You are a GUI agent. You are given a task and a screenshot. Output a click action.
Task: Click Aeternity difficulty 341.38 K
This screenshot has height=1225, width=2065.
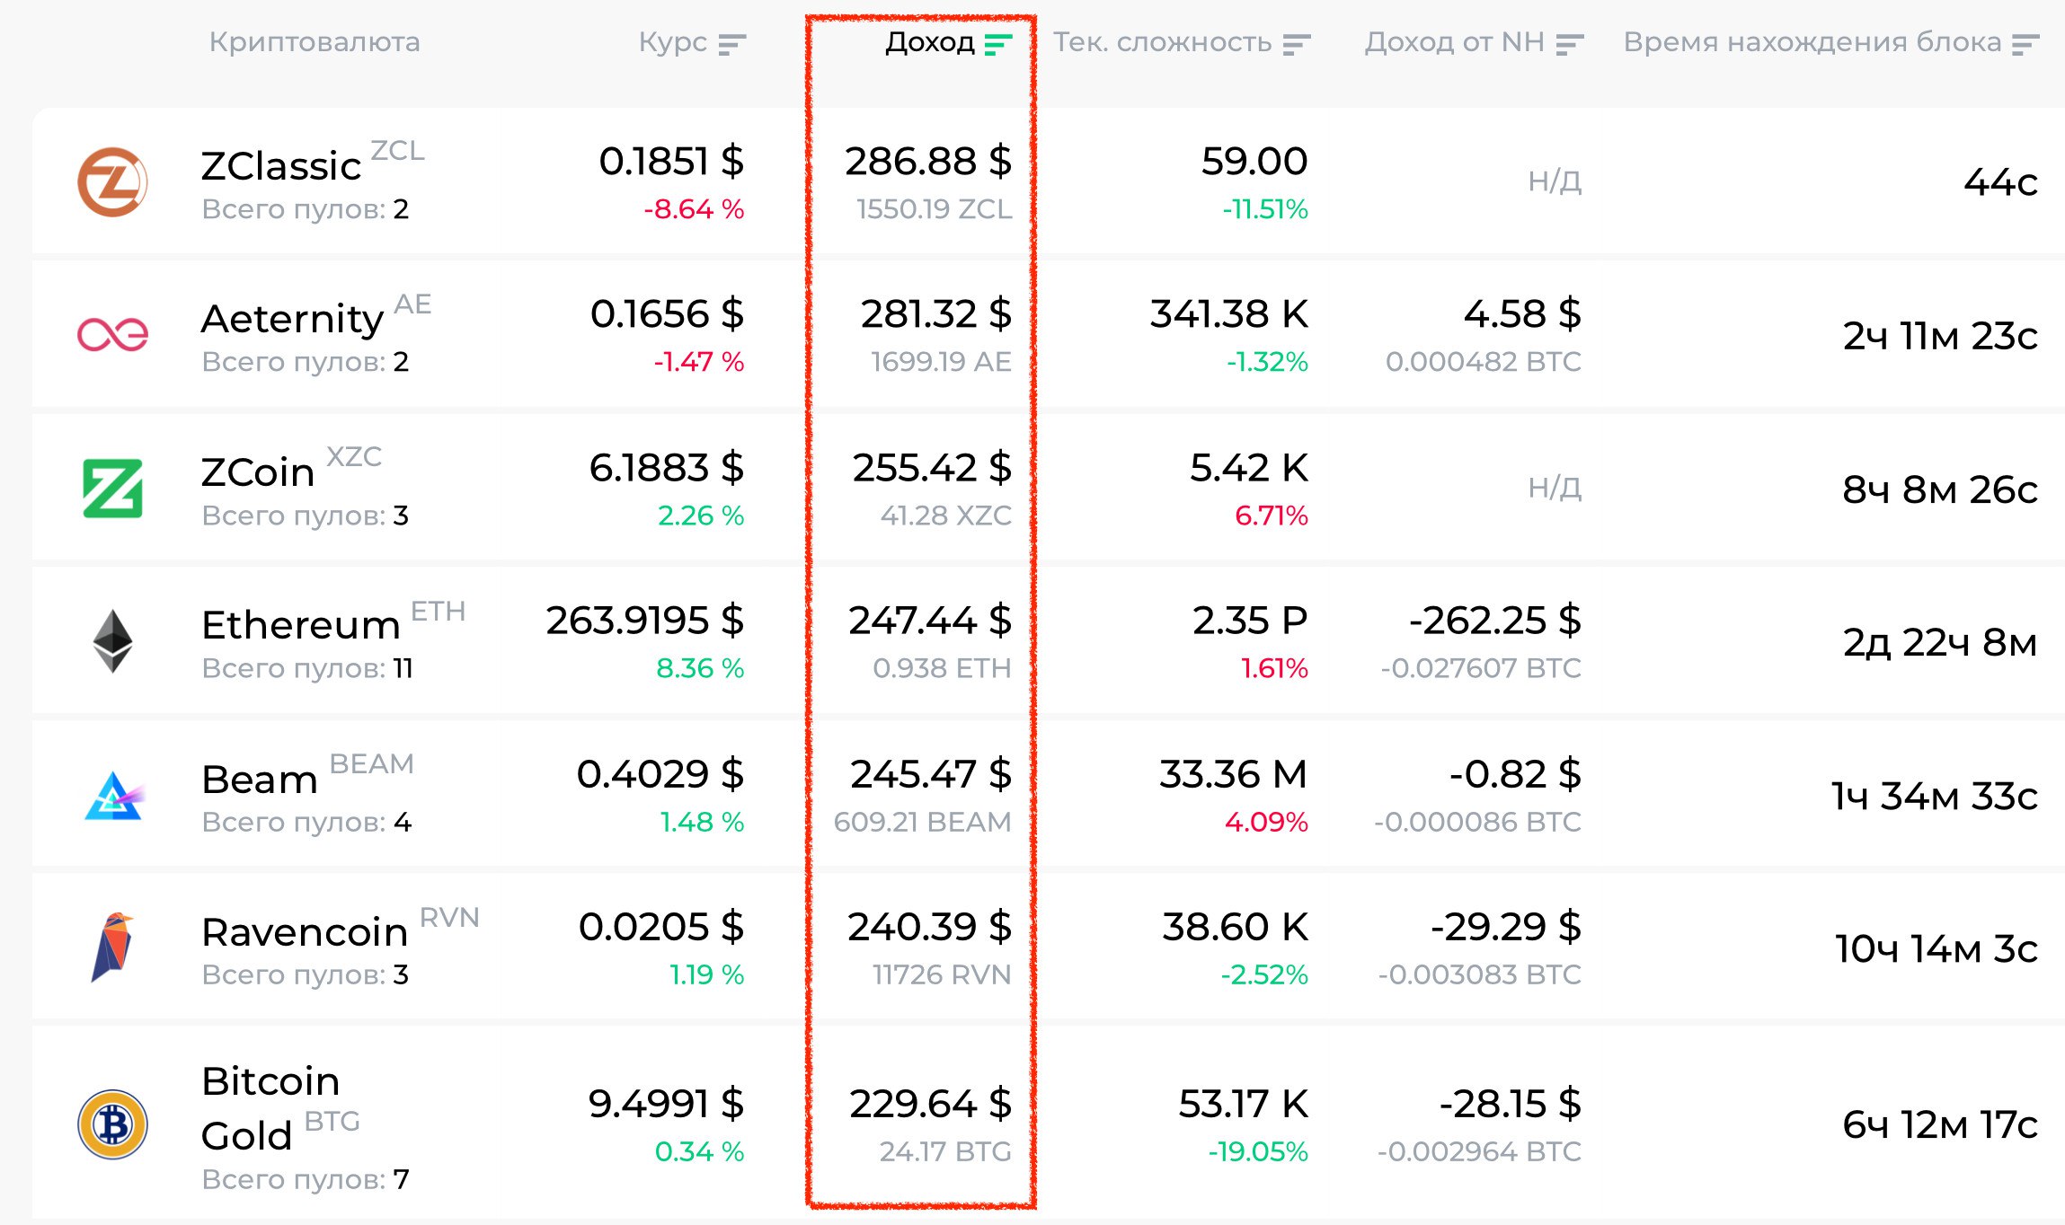tap(1229, 314)
